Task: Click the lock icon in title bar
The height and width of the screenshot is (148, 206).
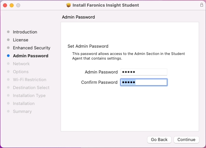Action: (x=201, y=5)
